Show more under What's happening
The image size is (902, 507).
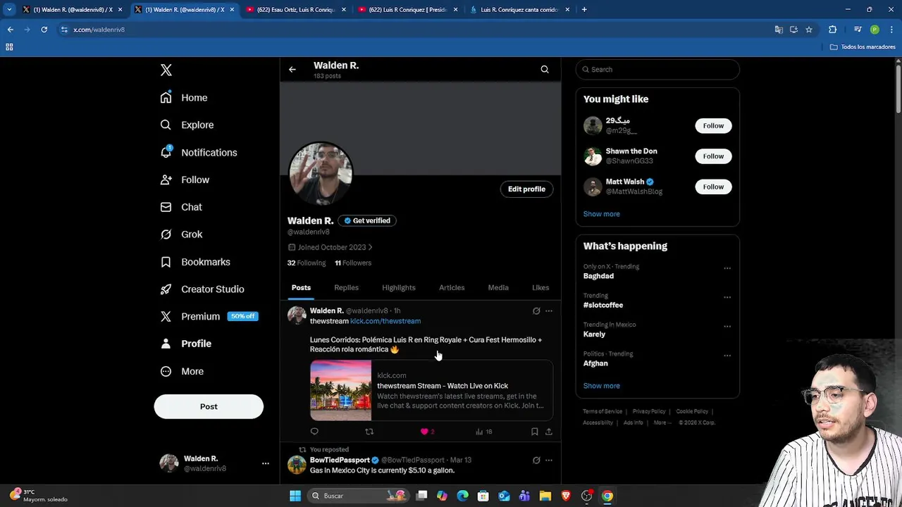pos(602,386)
